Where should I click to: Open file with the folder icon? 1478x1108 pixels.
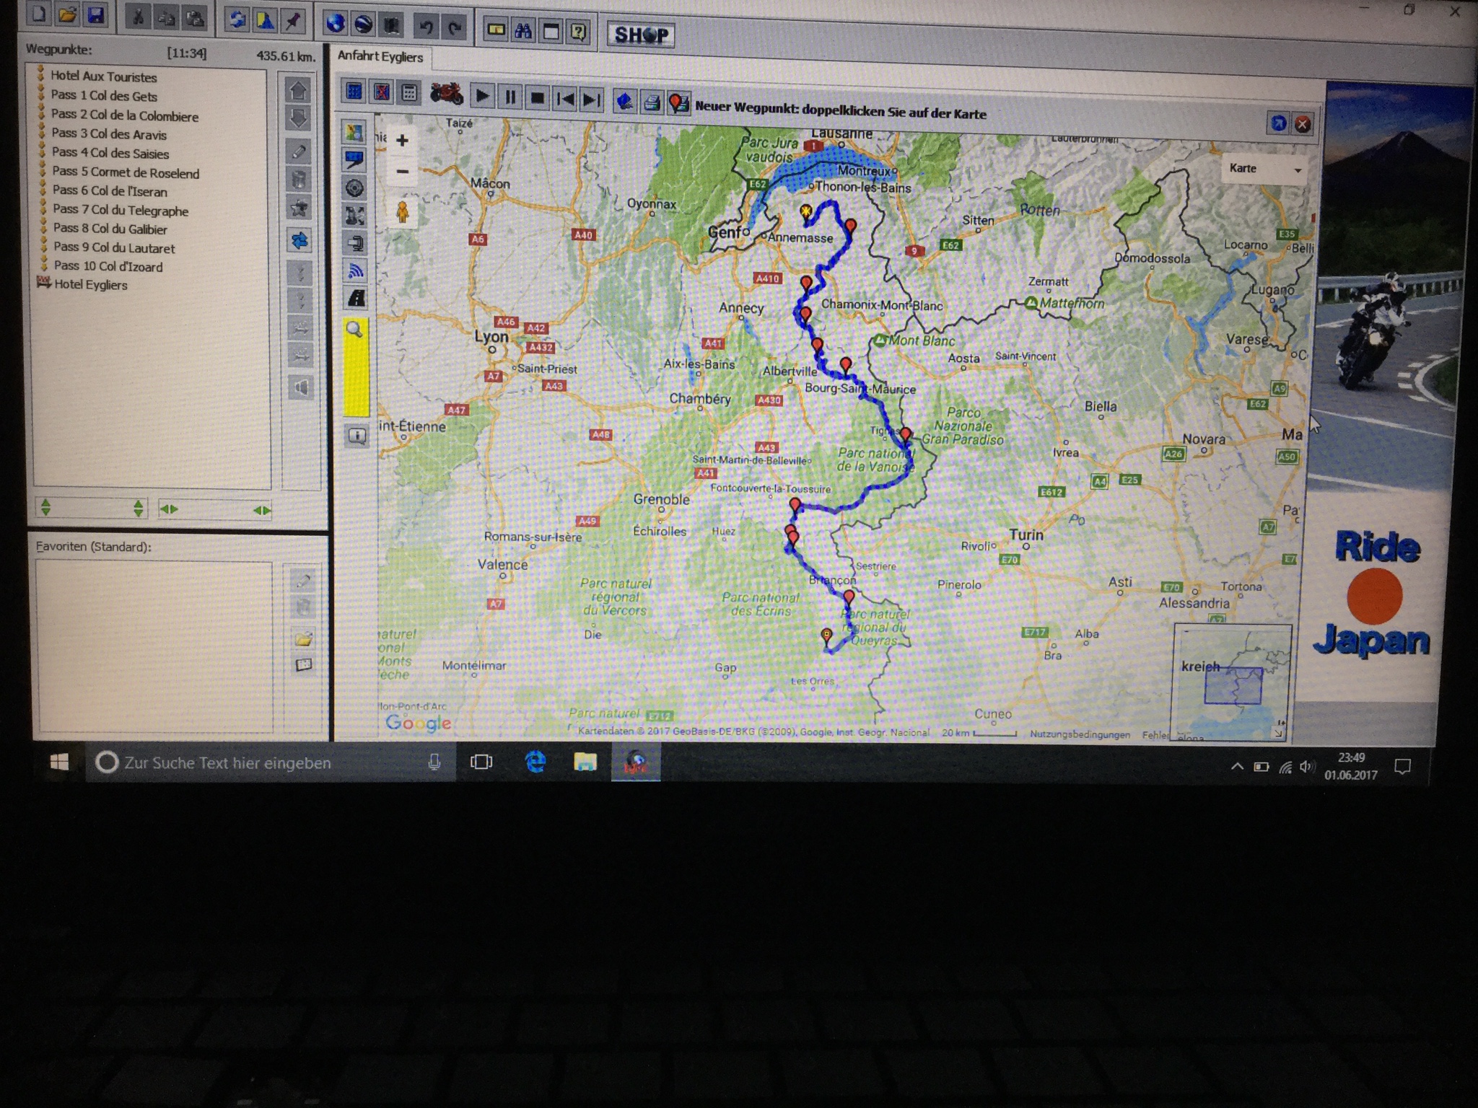point(67,14)
